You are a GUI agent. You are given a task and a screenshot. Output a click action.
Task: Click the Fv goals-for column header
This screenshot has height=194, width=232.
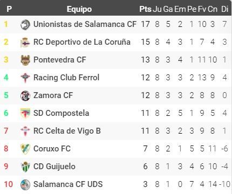pyautogui.click(x=202, y=9)
